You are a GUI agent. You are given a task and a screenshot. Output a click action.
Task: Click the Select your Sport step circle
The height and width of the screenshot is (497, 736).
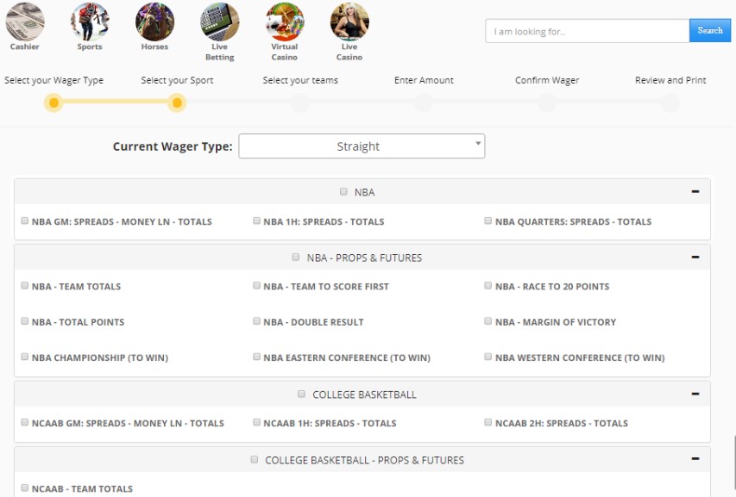tap(177, 103)
